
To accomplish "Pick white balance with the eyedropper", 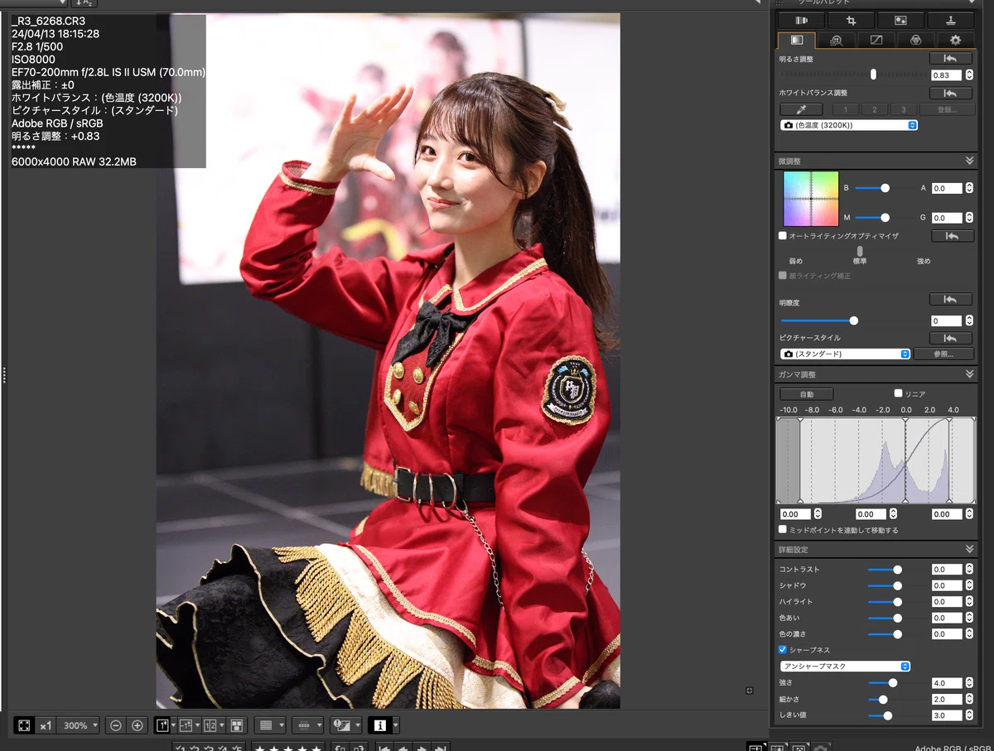I will click(x=801, y=109).
